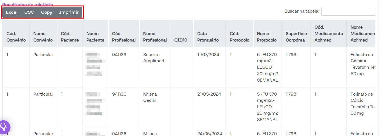Sort by Data Prontuário column header
This screenshot has height=136, width=381.
point(208,37)
